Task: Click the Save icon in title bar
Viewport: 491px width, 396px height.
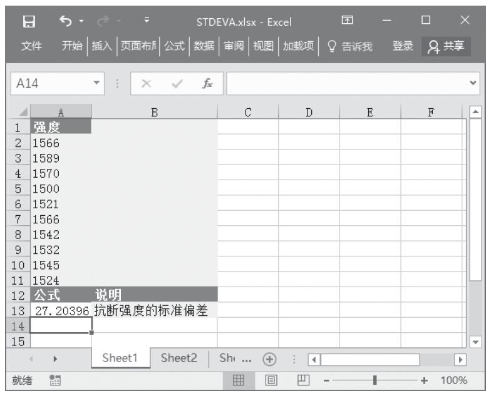Action: pyautogui.click(x=28, y=23)
